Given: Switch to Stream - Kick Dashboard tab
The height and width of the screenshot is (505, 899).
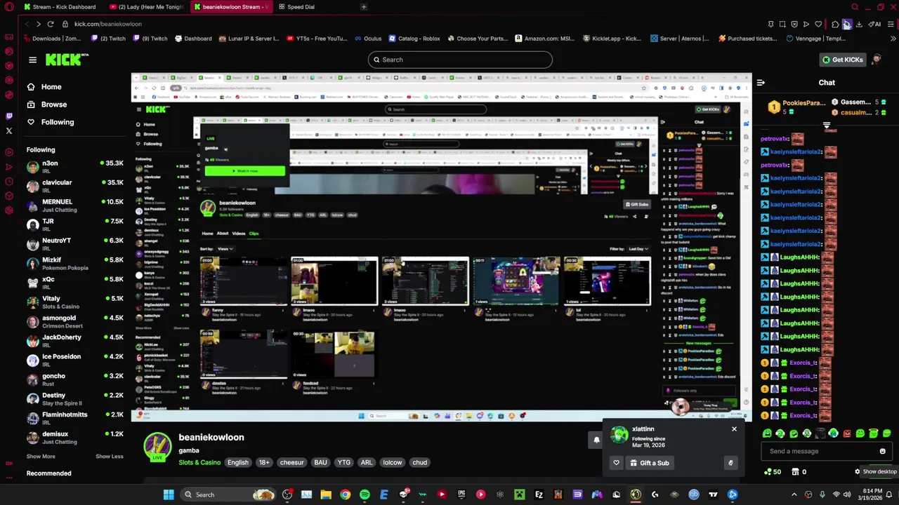Looking at the screenshot, I should tap(59, 7).
